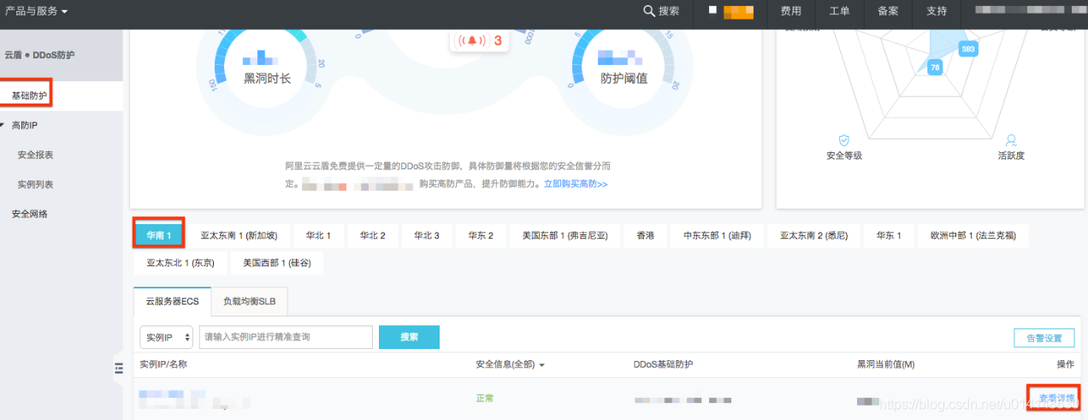
Task: Select the 华北 2 region
Action: pos(372,235)
